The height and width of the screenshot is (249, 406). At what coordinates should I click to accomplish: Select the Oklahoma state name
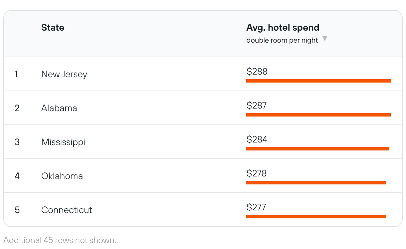62,176
